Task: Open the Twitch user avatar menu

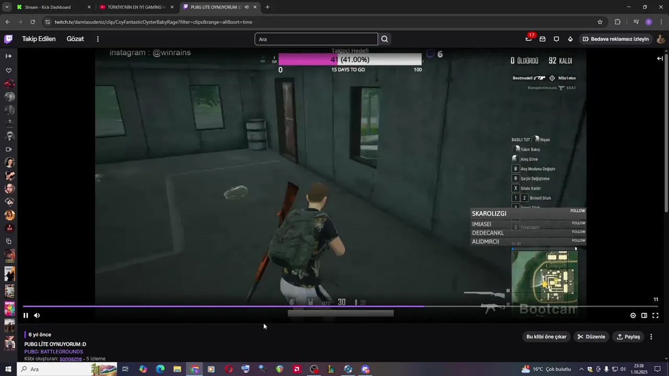Action: coord(661,39)
